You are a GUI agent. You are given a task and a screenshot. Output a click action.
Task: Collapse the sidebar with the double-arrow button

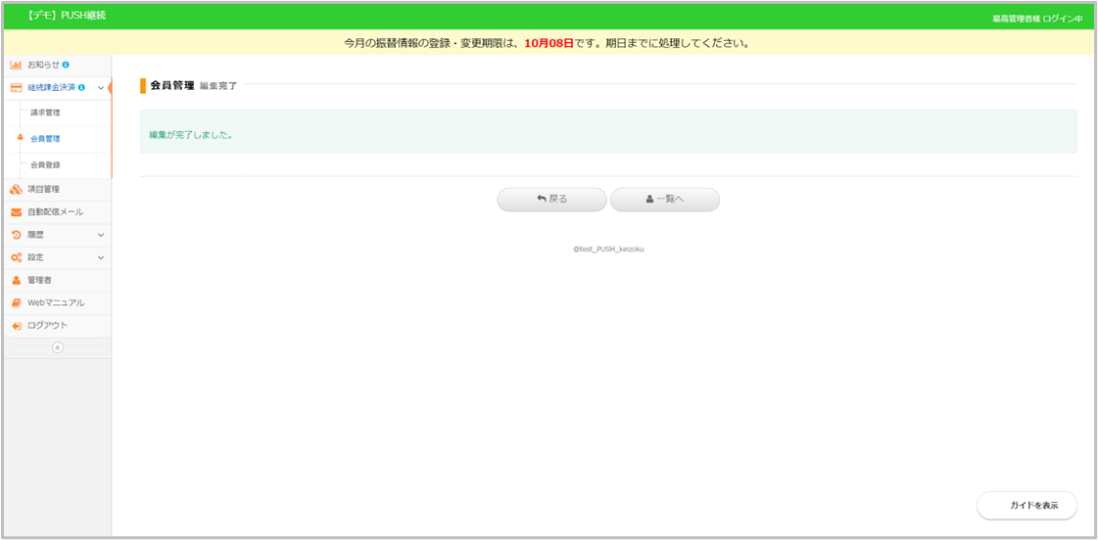(x=57, y=347)
